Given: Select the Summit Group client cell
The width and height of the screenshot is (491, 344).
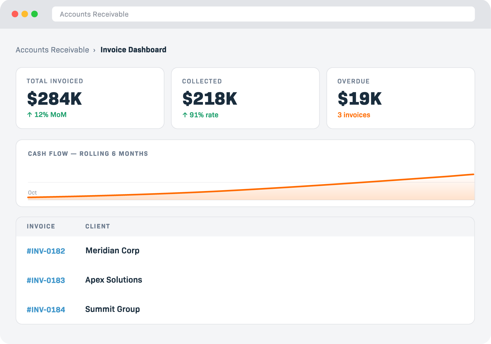Looking at the screenshot, I should click(112, 309).
